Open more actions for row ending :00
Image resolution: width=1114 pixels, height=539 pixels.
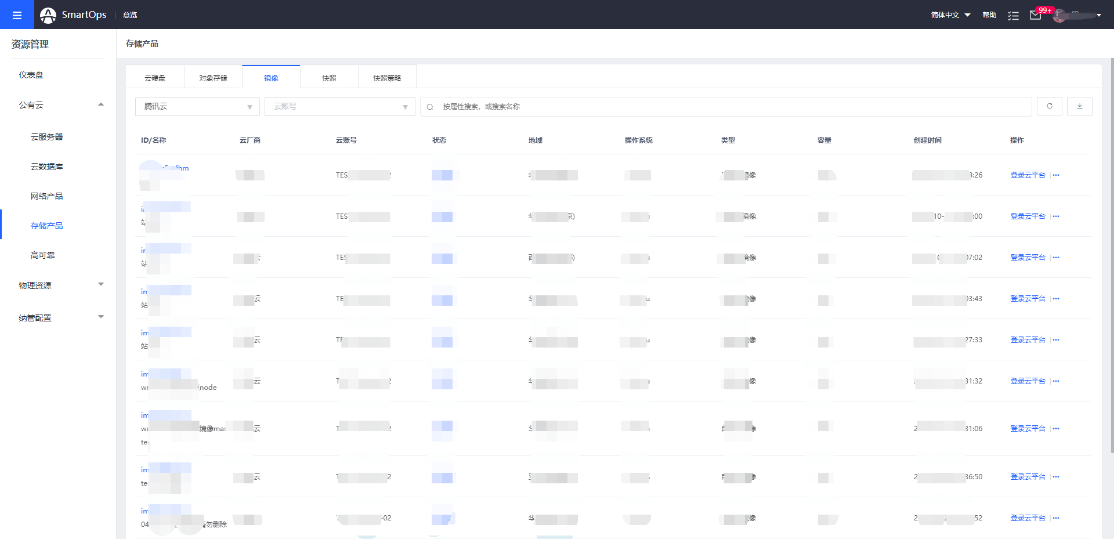(1056, 216)
